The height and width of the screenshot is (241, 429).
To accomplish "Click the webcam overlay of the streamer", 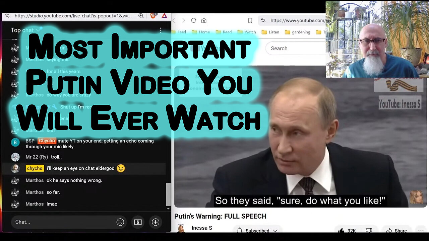I will (377, 39).
